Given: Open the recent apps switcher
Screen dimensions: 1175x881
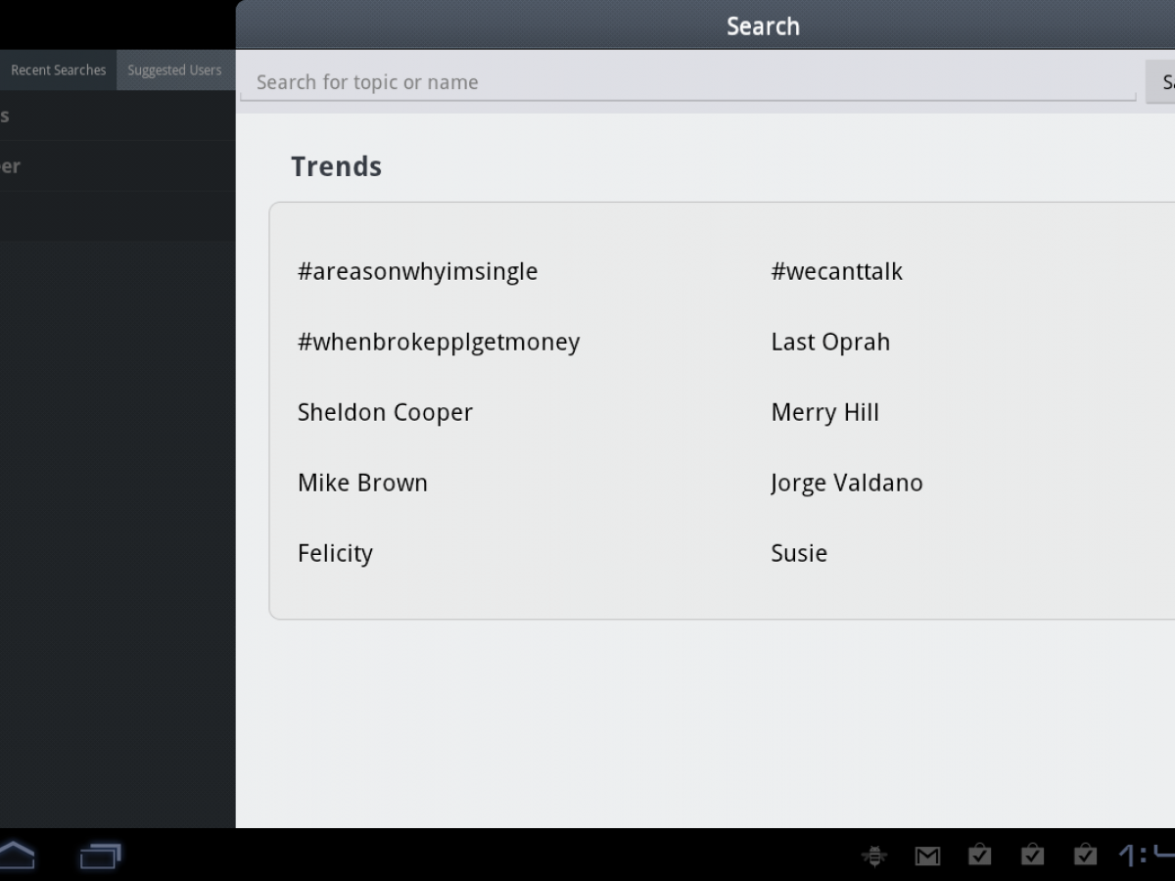Looking at the screenshot, I should [100, 857].
